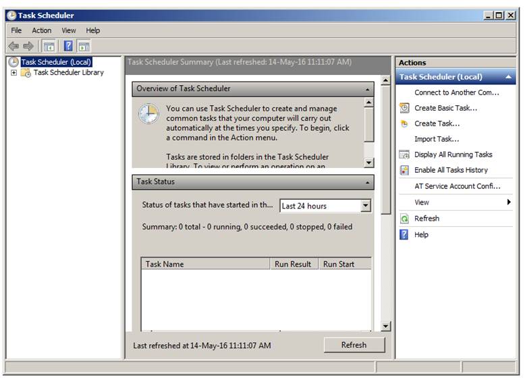Collapse the Task Status section

(x=368, y=182)
